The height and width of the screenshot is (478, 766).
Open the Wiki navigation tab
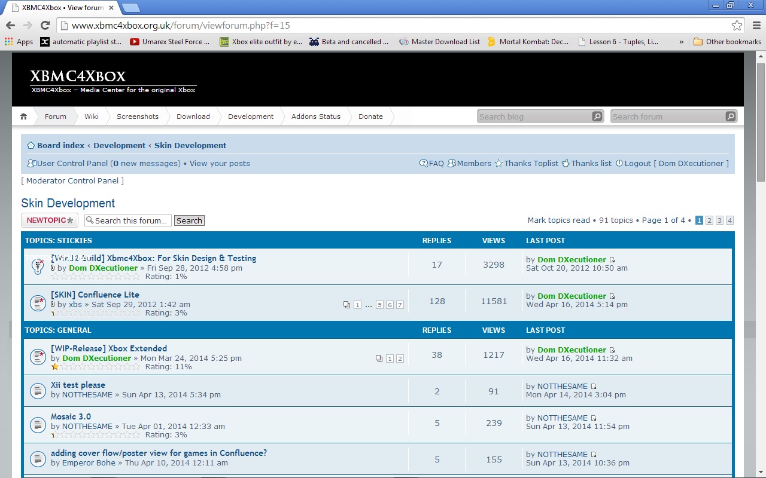pos(92,117)
